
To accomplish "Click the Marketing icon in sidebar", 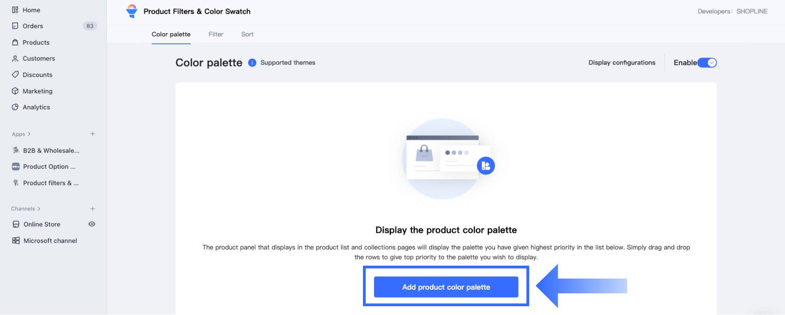I will point(15,91).
